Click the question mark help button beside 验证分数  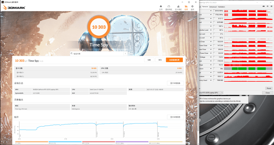click(x=125, y=54)
